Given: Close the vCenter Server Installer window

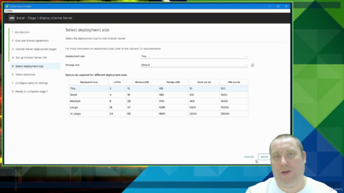Looking at the screenshot, I should click(286, 6).
